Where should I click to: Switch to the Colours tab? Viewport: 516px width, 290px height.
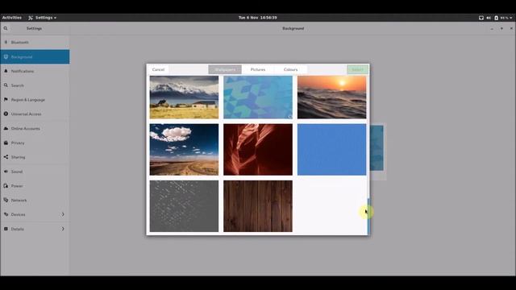[x=290, y=70]
